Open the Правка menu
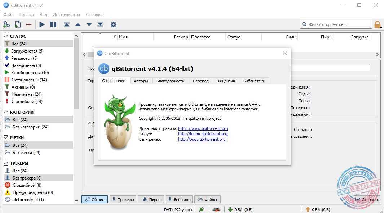Viewport: 384px width, 213px height. (26, 15)
